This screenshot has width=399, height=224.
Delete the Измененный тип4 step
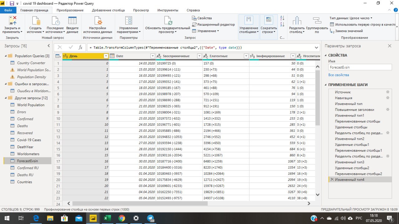pos(332,180)
